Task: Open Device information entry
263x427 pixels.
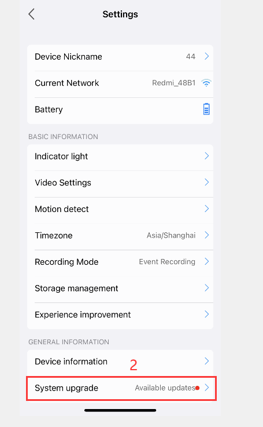Action: tap(120, 362)
